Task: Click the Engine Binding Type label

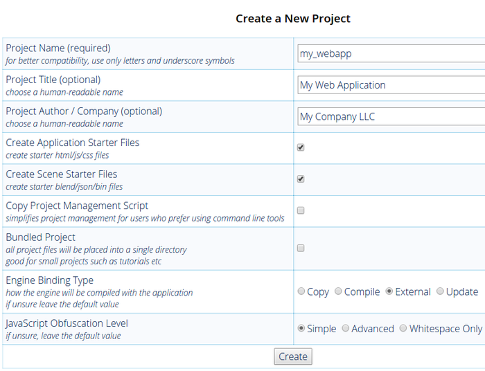Action: (49, 280)
